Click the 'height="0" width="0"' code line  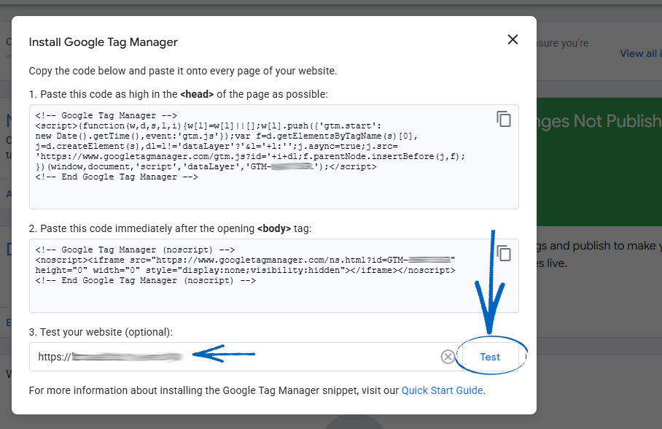pos(245,270)
